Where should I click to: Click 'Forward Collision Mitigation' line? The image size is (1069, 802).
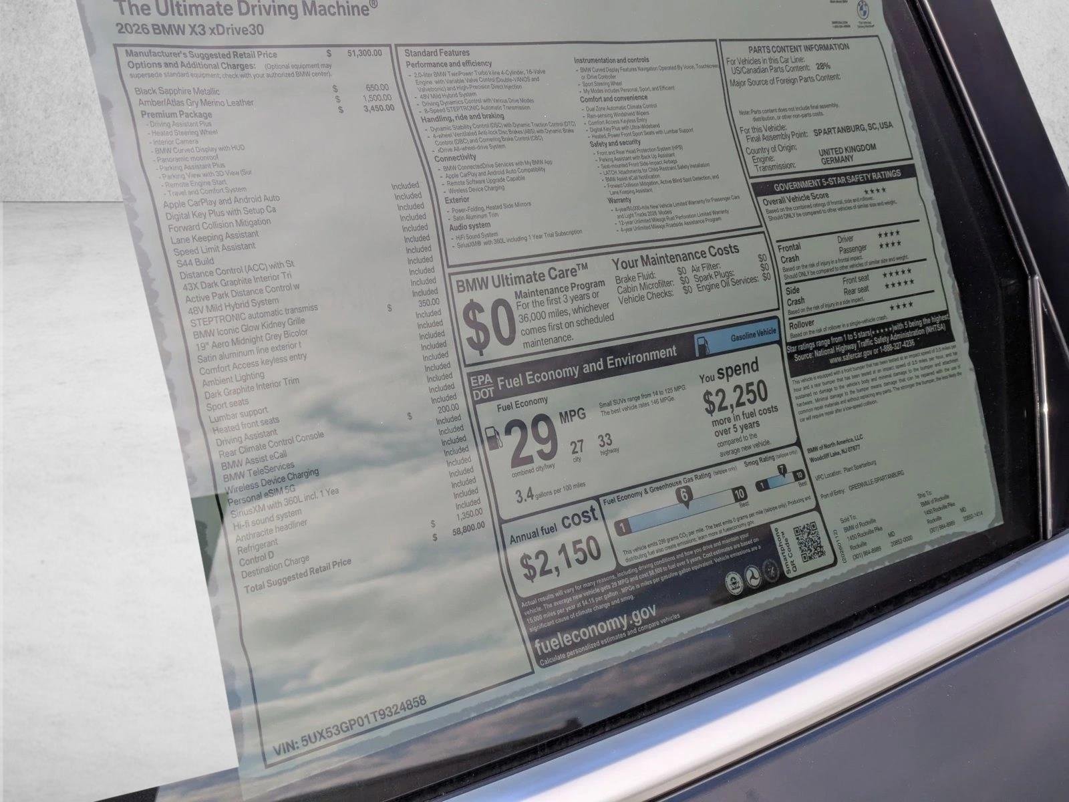tap(220, 225)
